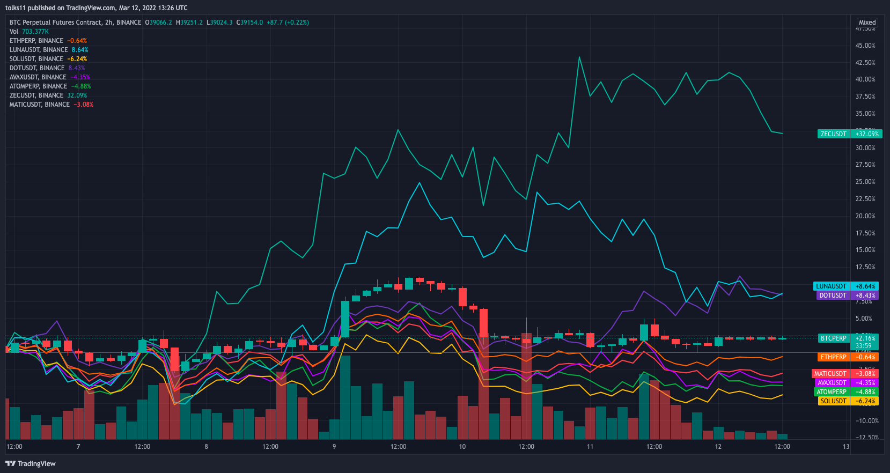The width and height of the screenshot is (890, 473).
Task: Click the +8.64% LUNAUSDT value tag
Action: (x=865, y=286)
